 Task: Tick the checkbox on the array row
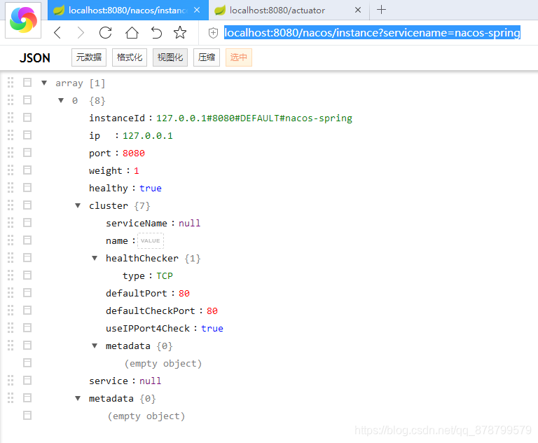pos(27,83)
